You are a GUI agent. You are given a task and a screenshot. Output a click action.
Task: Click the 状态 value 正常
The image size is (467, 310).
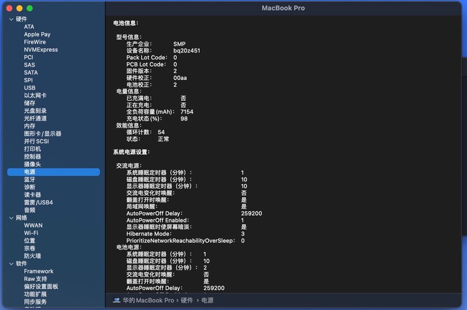coord(163,139)
